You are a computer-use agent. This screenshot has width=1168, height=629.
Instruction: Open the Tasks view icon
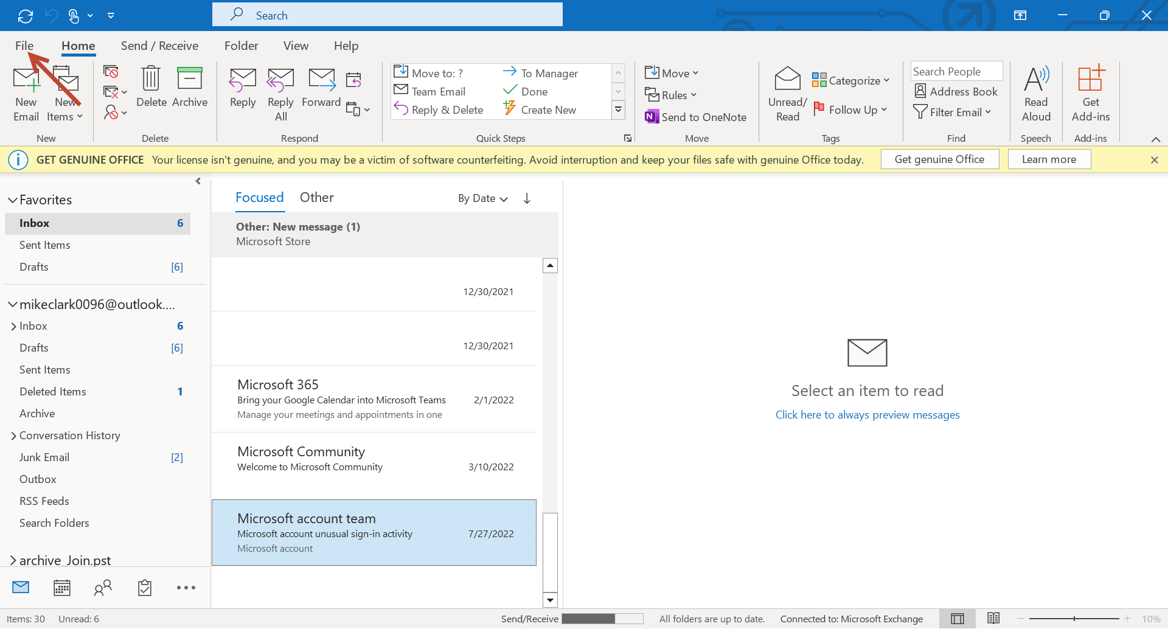click(x=145, y=587)
